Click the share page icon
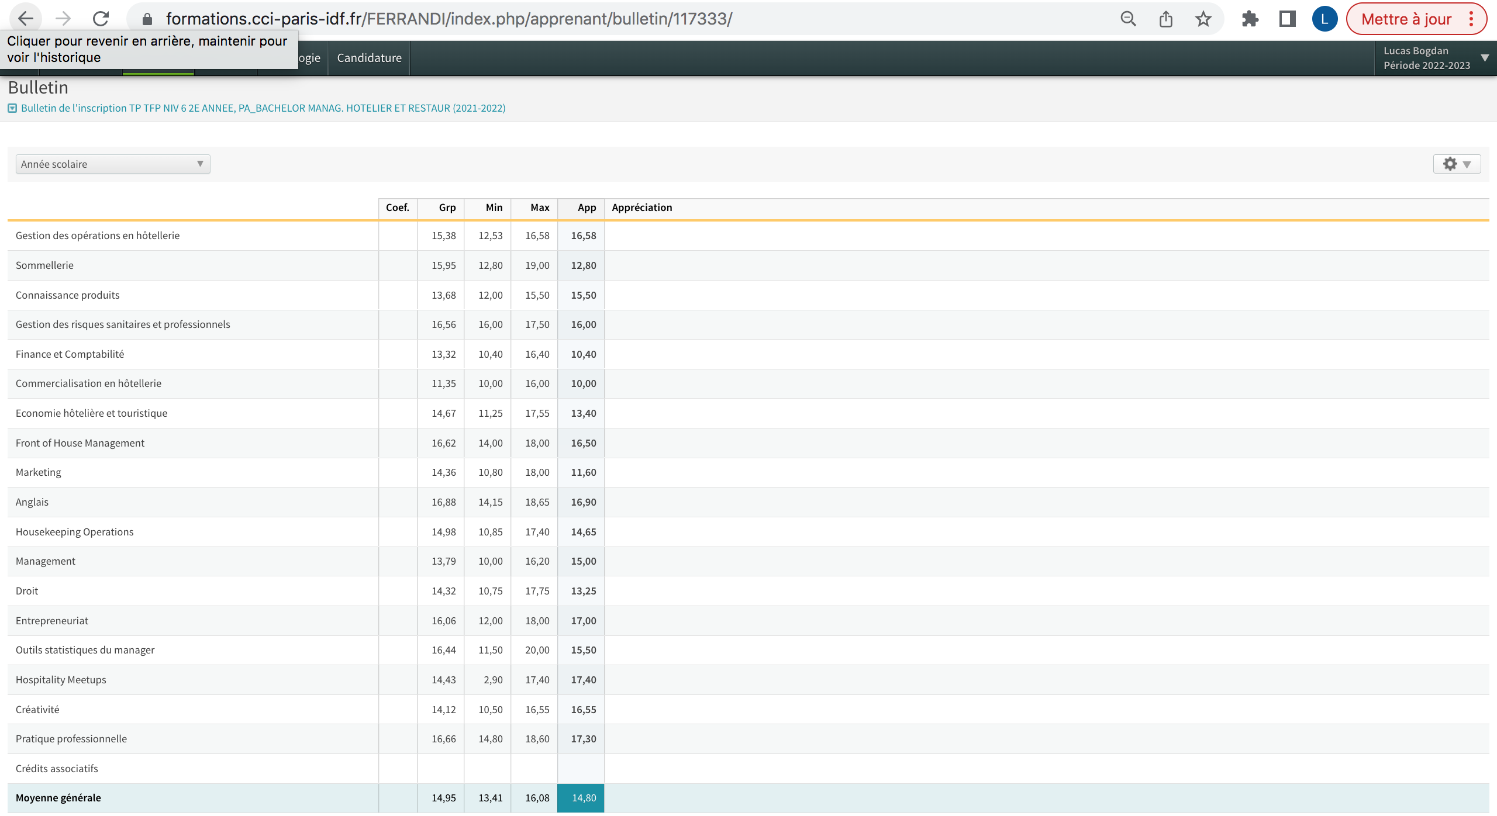Viewport: 1497px width, 816px height. pyautogui.click(x=1165, y=19)
